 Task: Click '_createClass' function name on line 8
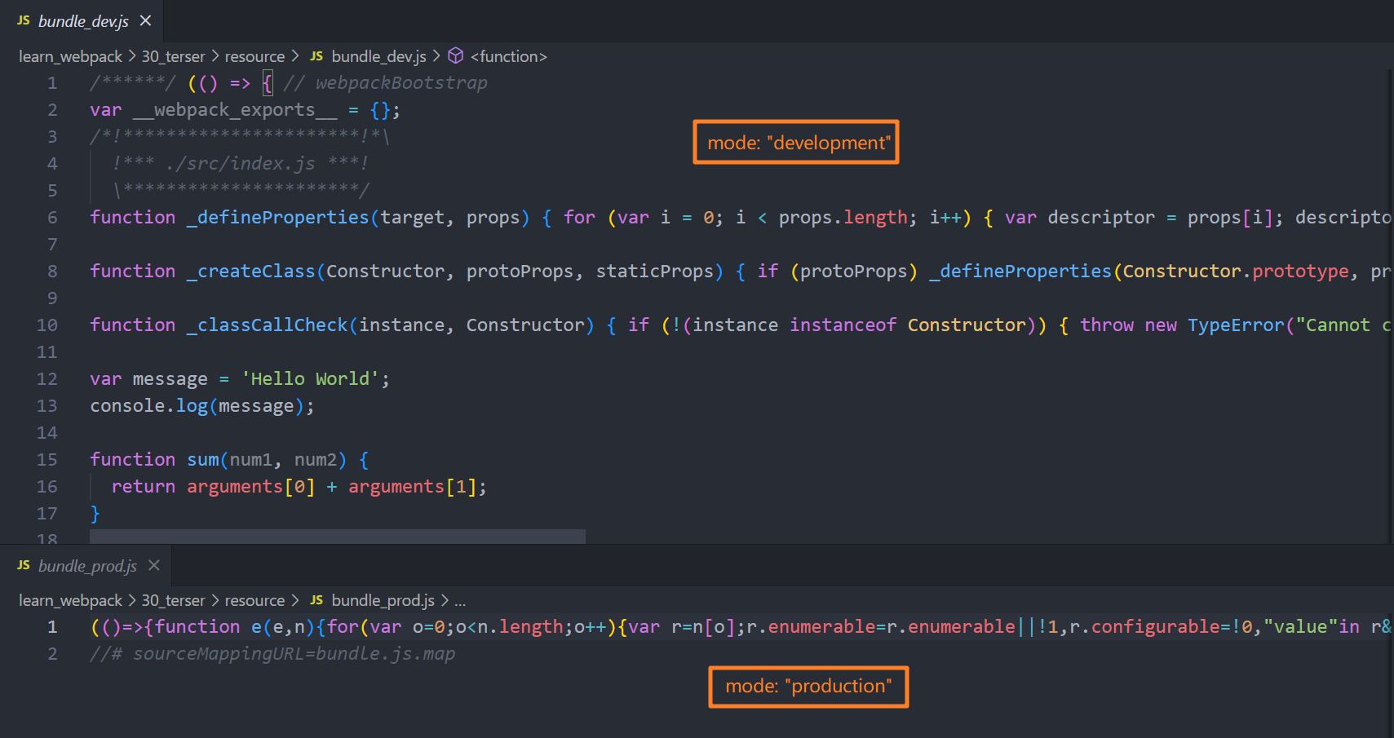coord(251,272)
